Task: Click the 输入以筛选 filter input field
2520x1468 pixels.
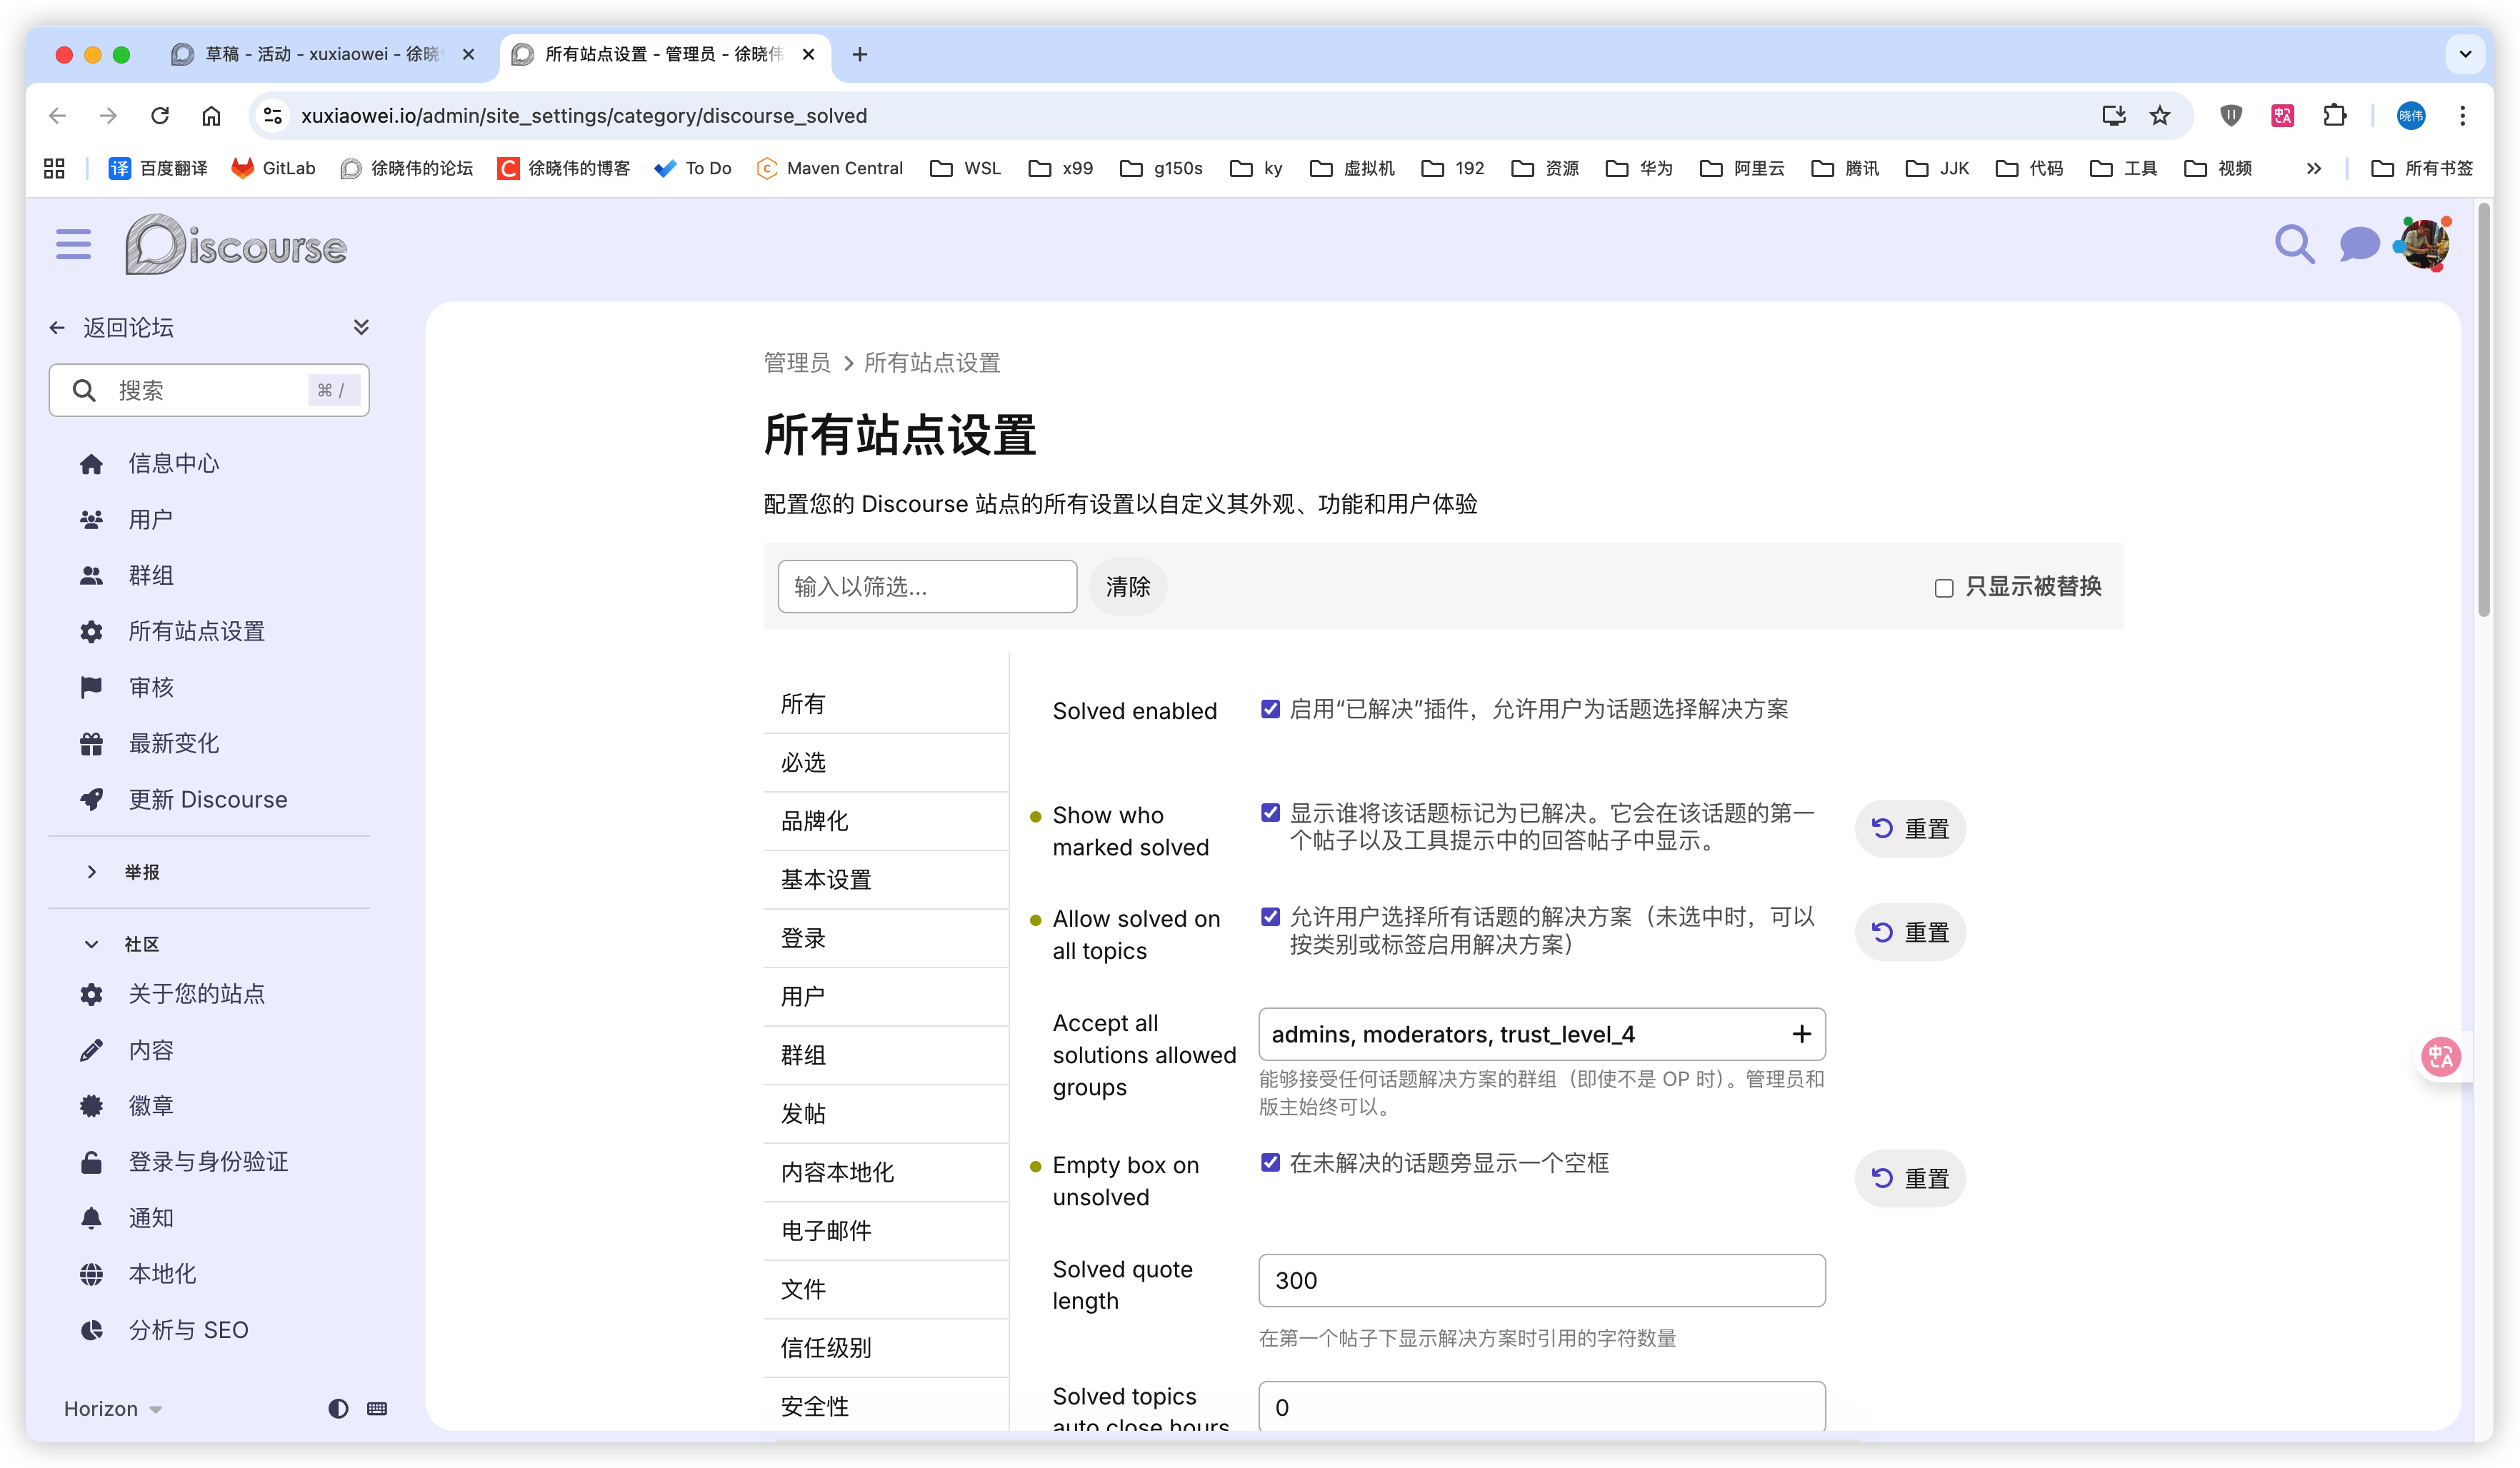Action: click(x=926, y=587)
